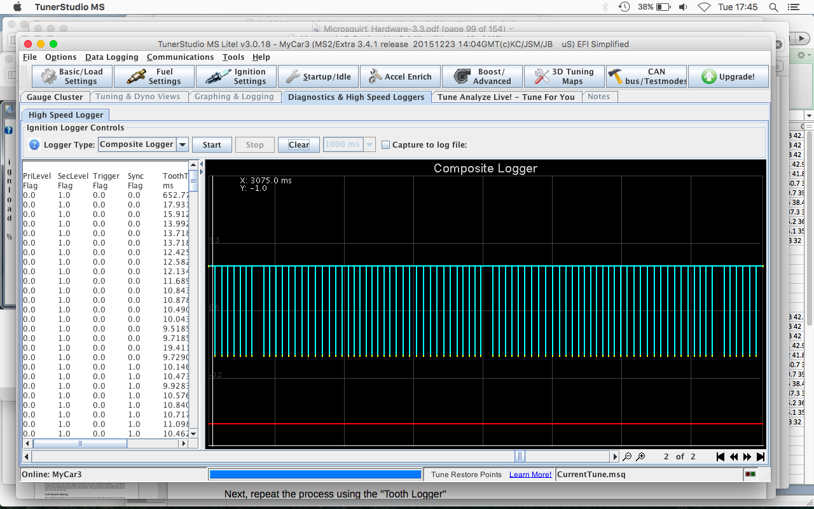Click the clock showing Tue 17:45

[x=738, y=7]
